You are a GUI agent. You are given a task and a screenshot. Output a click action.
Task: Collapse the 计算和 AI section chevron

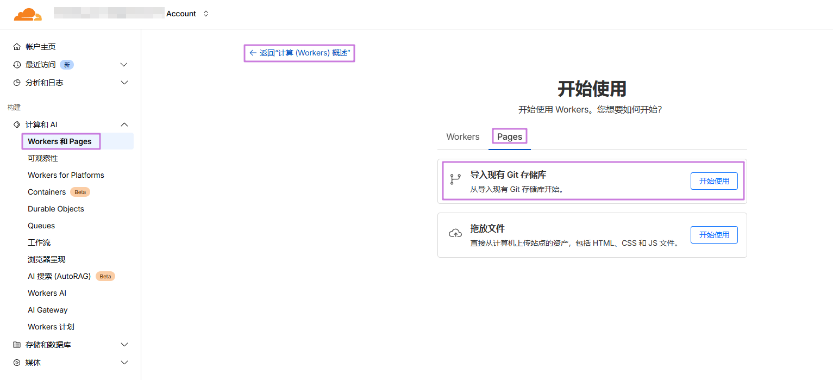124,124
